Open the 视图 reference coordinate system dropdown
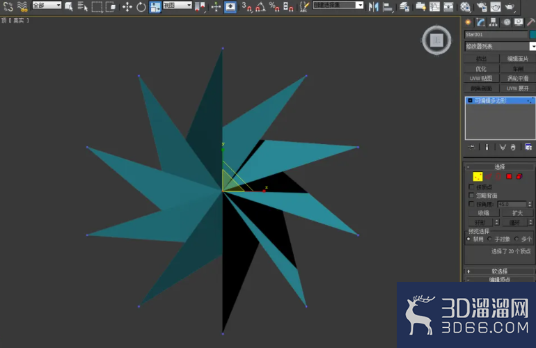This screenshot has height=348, width=536. point(177,6)
